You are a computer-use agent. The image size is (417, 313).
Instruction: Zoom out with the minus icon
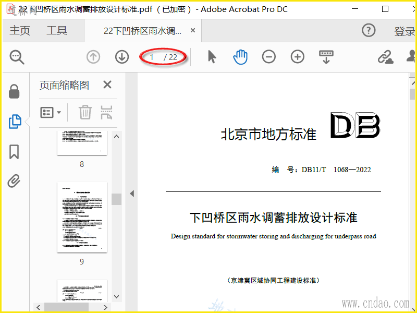tap(268, 57)
